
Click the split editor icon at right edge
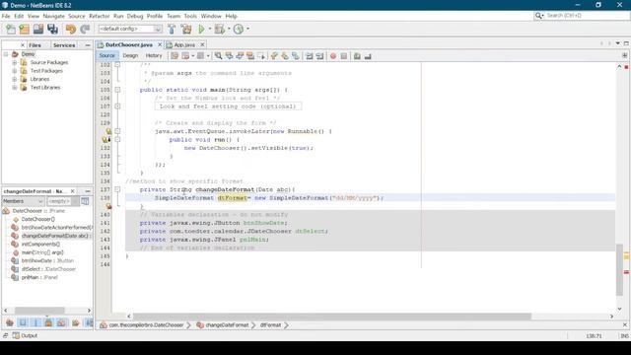624,55
